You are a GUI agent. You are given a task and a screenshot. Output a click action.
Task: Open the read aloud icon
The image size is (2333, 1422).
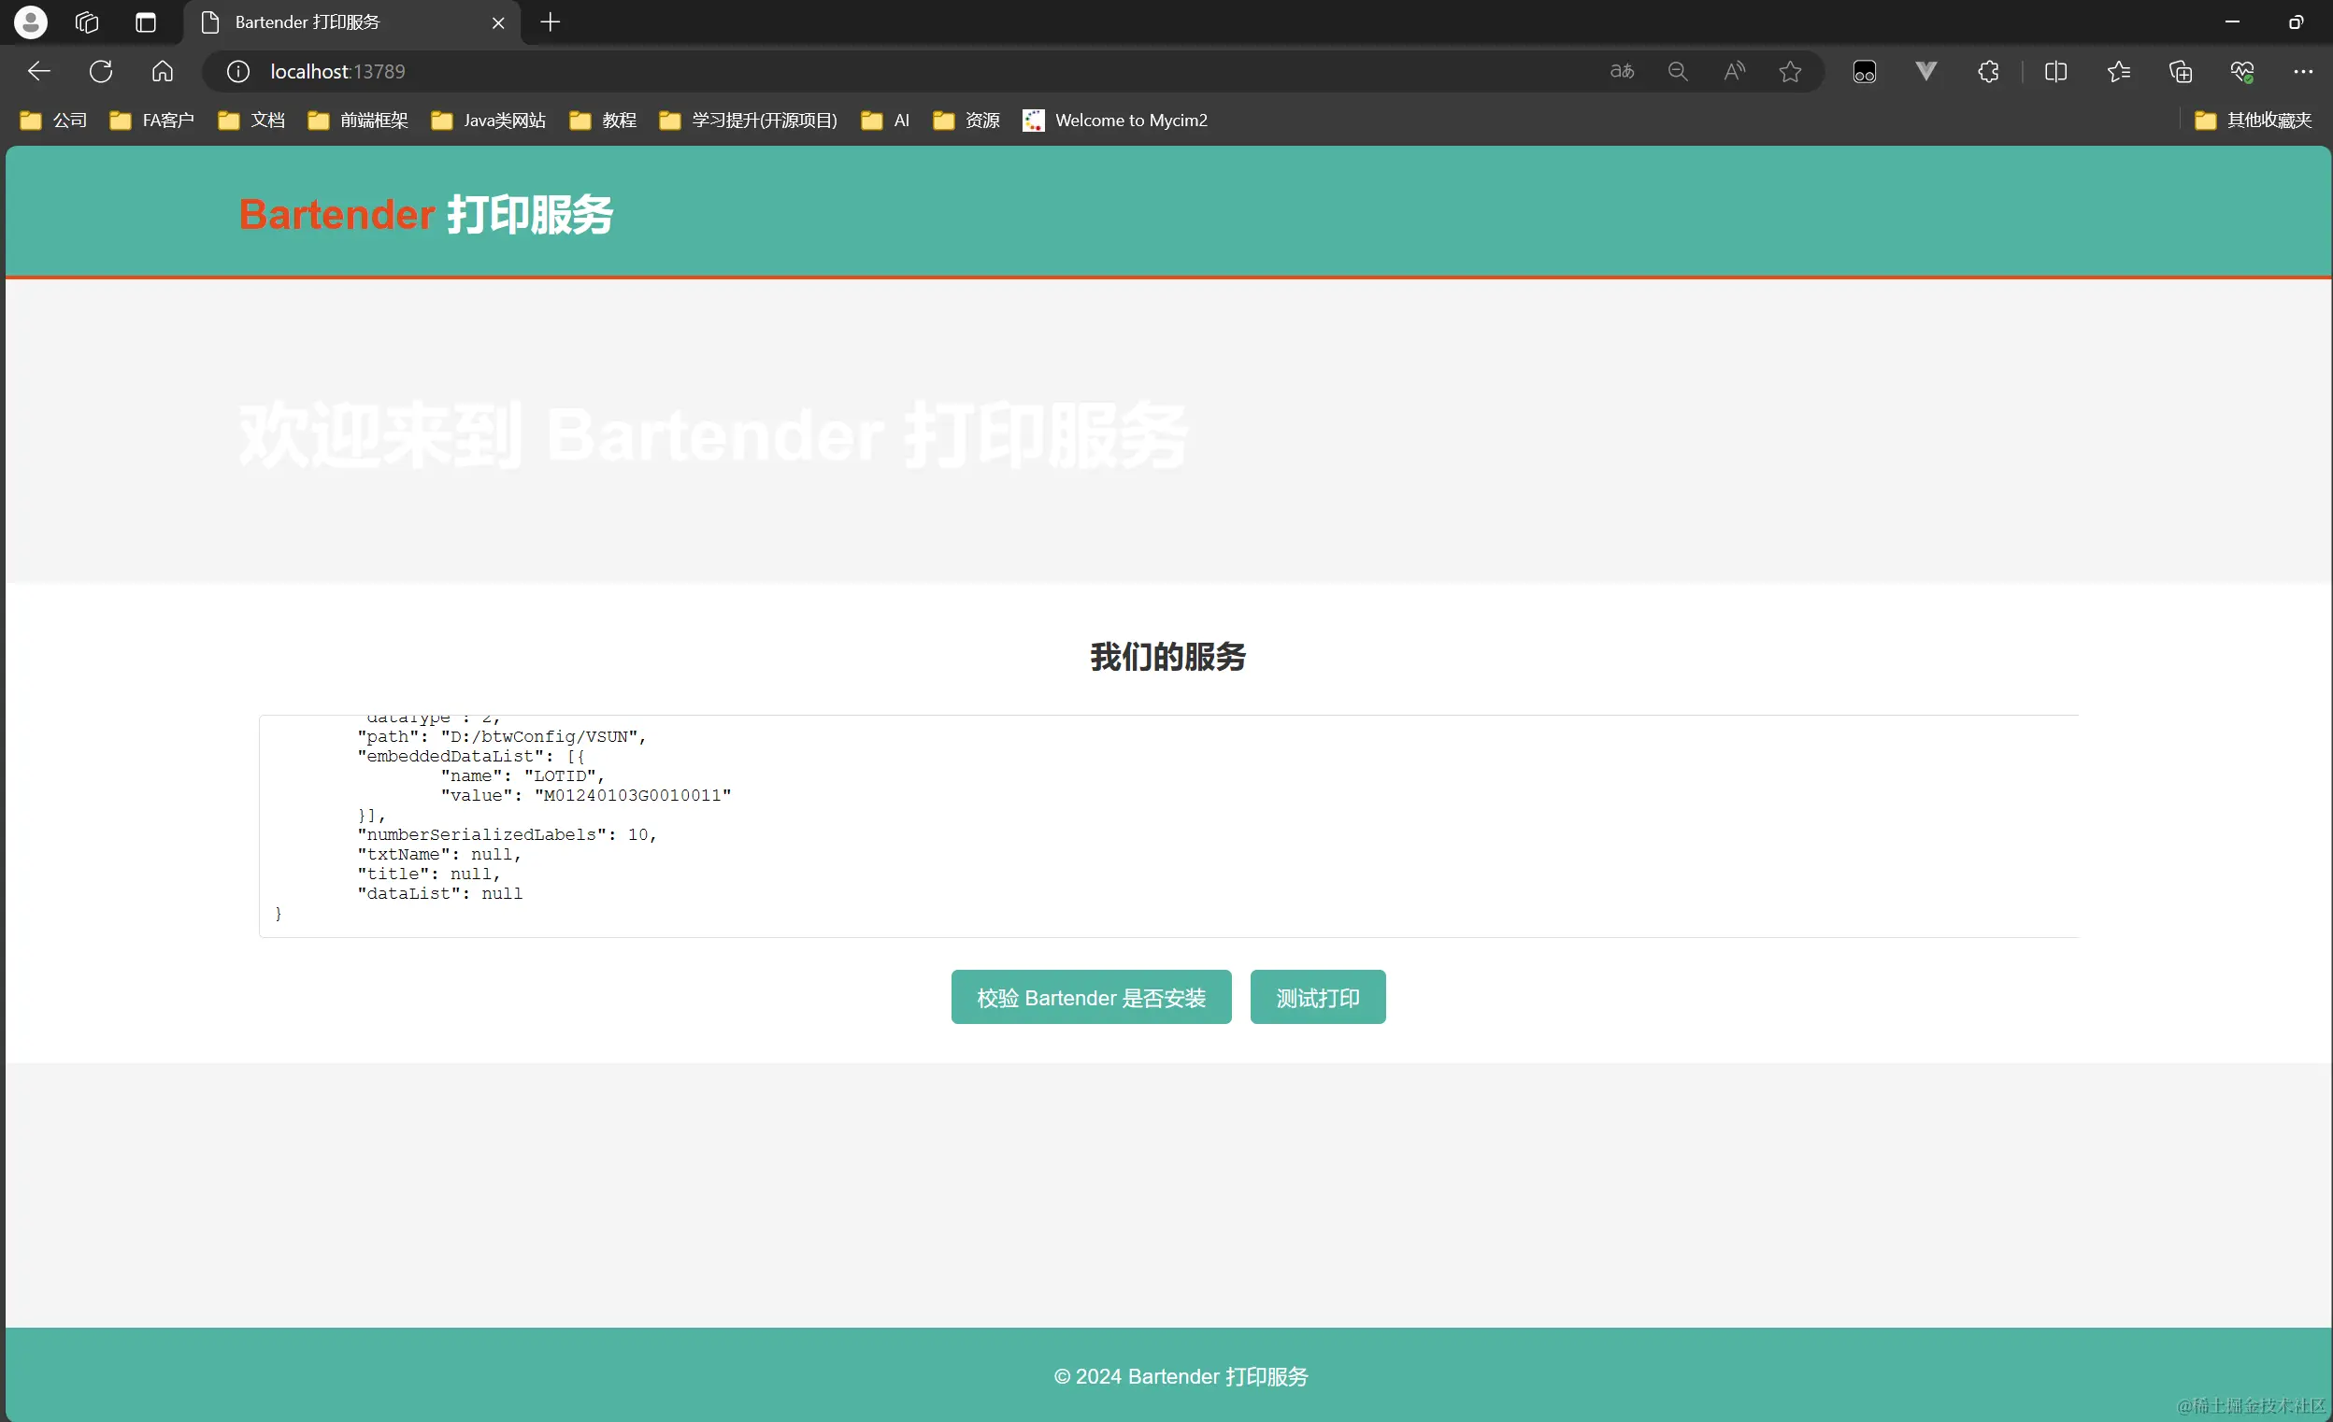[x=1734, y=71]
